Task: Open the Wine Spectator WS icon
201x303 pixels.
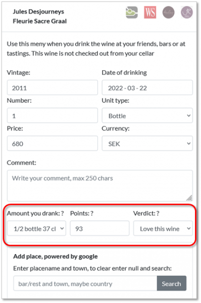Action: tap(150, 12)
